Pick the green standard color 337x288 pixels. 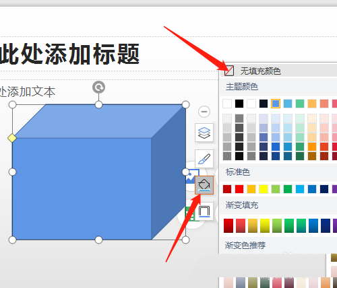click(288, 189)
